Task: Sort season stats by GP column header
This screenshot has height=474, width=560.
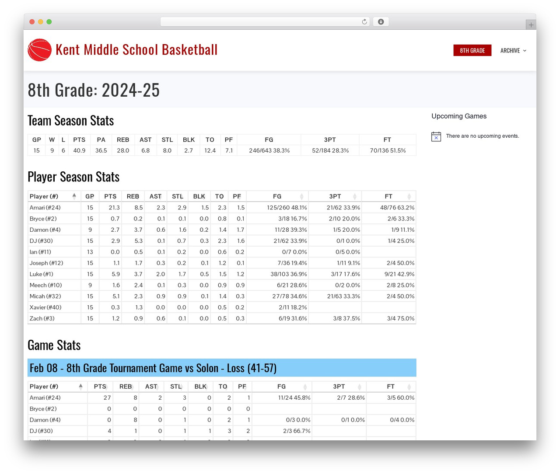Action: click(90, 196)
